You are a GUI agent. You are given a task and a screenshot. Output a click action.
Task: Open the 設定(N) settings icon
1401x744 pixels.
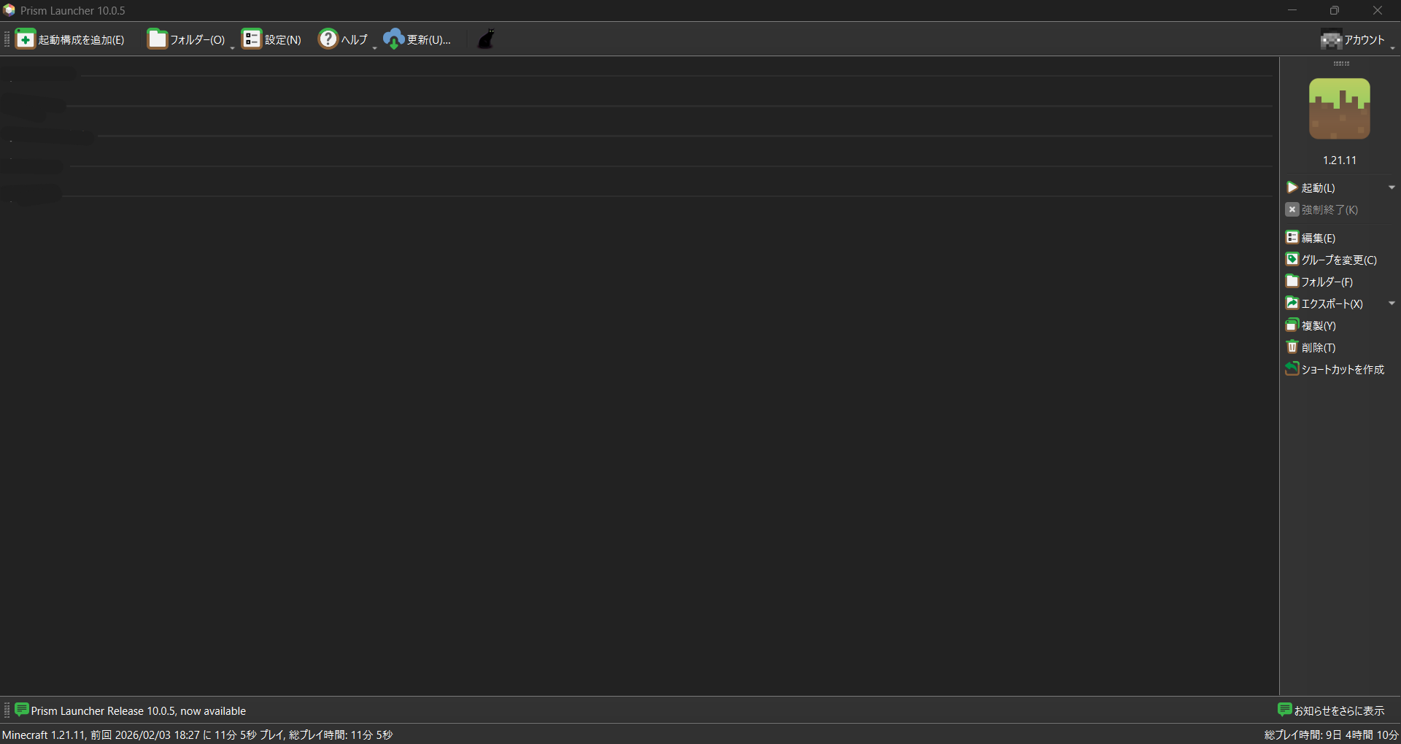(x=252, y=39)
